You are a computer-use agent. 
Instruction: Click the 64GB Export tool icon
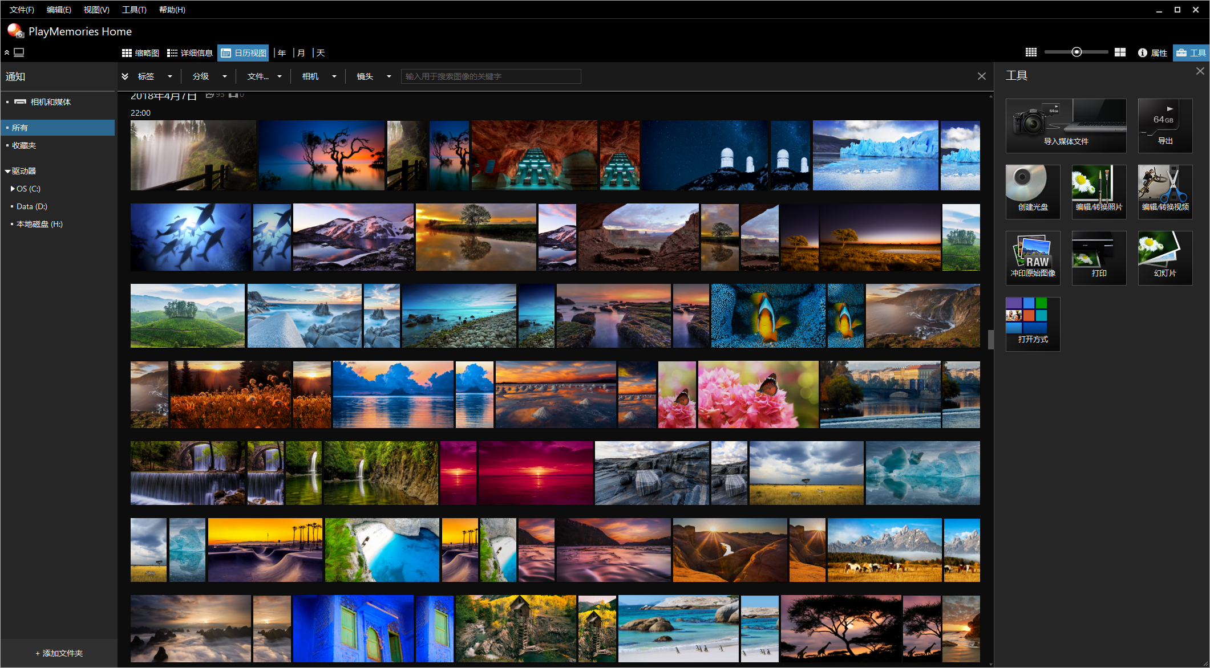pos(1164,125)
